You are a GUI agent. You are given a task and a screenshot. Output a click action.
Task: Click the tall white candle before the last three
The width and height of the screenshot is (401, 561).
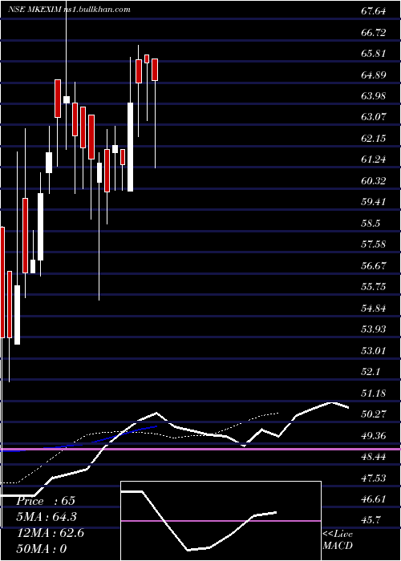point(130,147)
